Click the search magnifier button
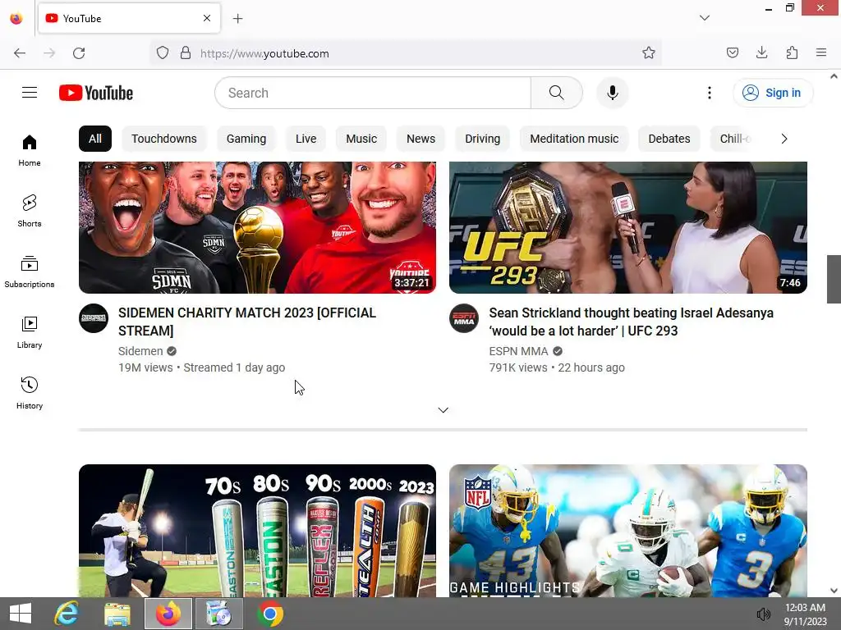841x630 pixels. pyautogui.click(x=556, y=93)
